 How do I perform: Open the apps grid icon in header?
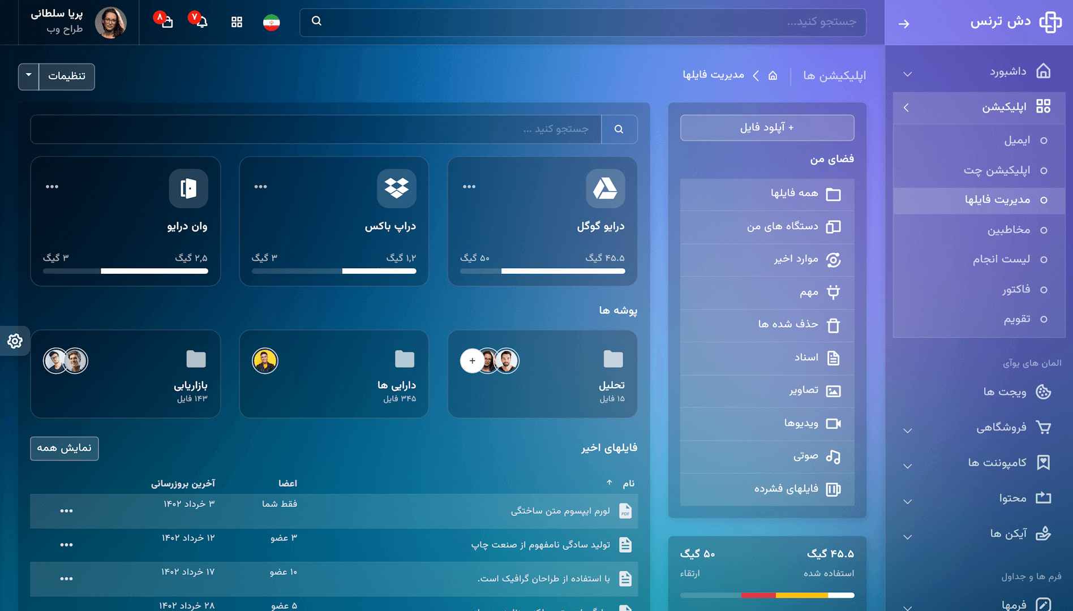(237, 22)
